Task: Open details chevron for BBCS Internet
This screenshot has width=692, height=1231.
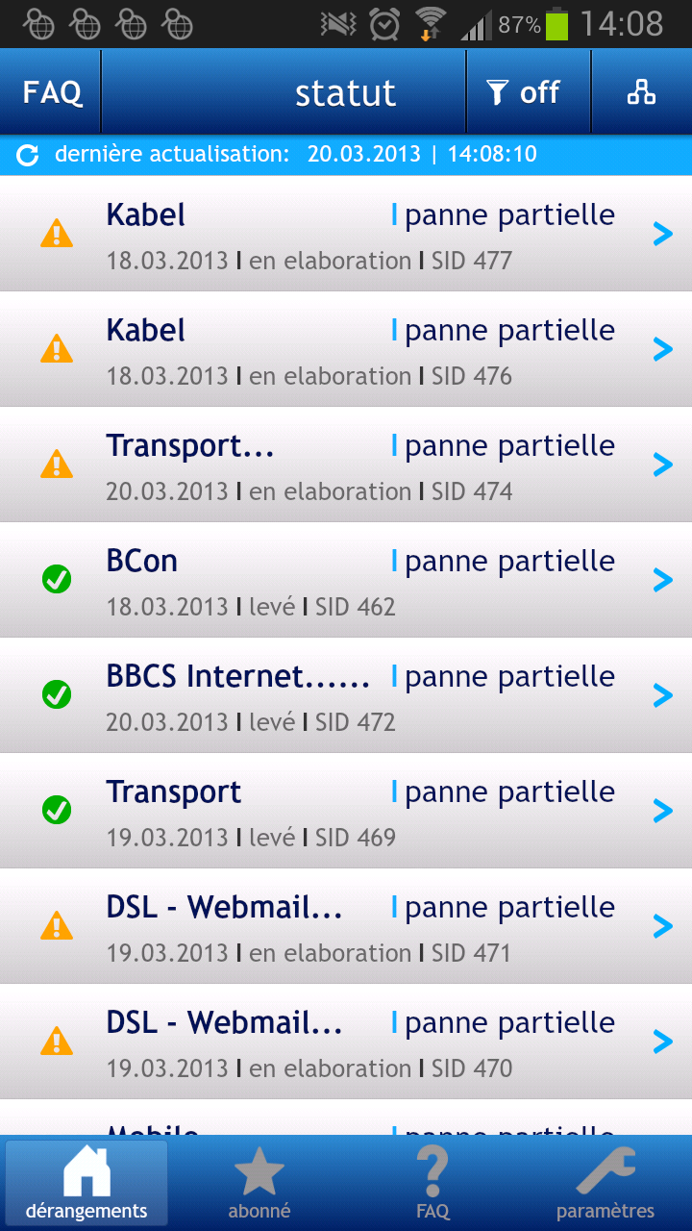Action: [662, 695]
